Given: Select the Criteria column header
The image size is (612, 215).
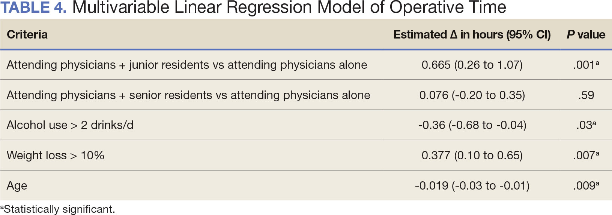Looking at the screenshot, I should click(x=27, y=35).
